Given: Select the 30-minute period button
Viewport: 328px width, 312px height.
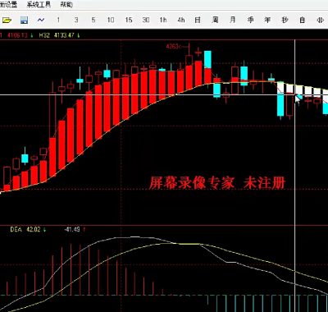Looking at the screenshot, I should click(146, 20).
